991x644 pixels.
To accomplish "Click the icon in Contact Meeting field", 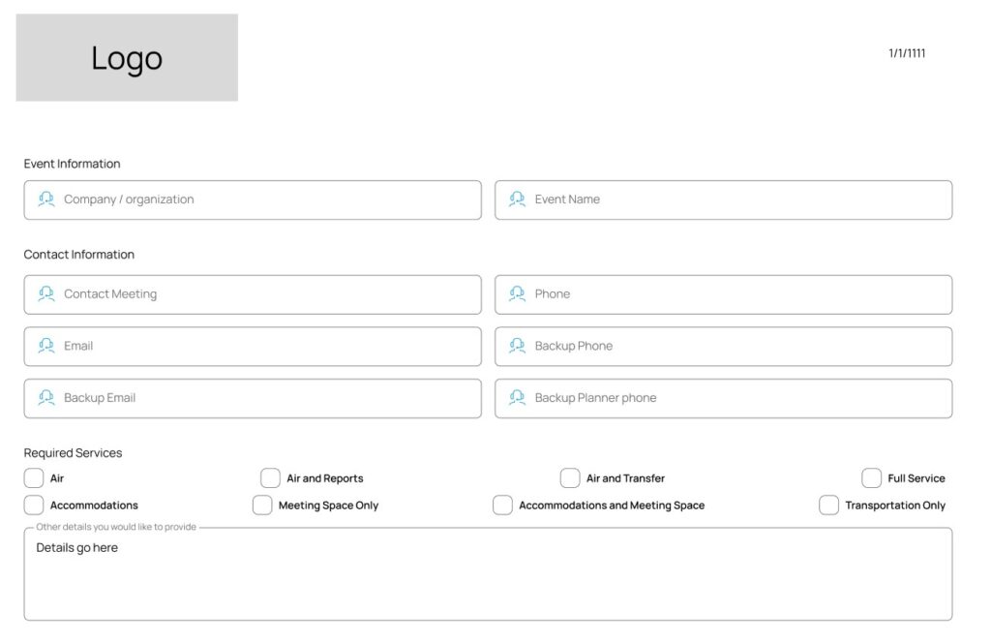I will pos(46,294).
